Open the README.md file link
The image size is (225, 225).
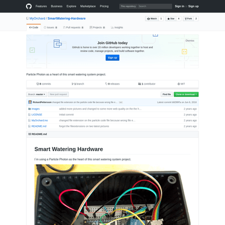coord(39,126)
